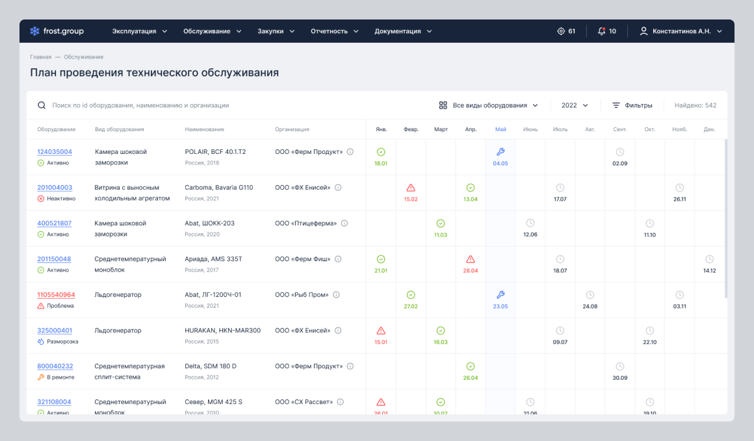Screen dimensions: 754x441
Task: Open the Фильтры filter panel
Action: pyautogui.click(x=632, y=105)
